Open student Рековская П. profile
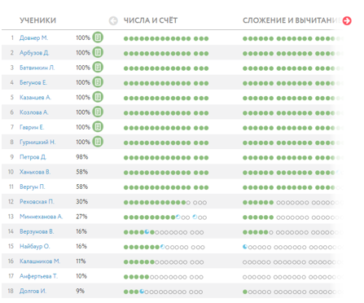This screenshot has width=364, height=303. coord(37,202)
